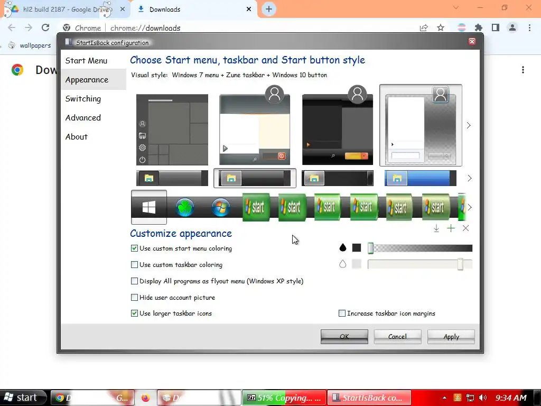Image resolution: width=541 pixels, height=406 pixels.
Task: Go to the Switching section
Action: click(83, 99)
